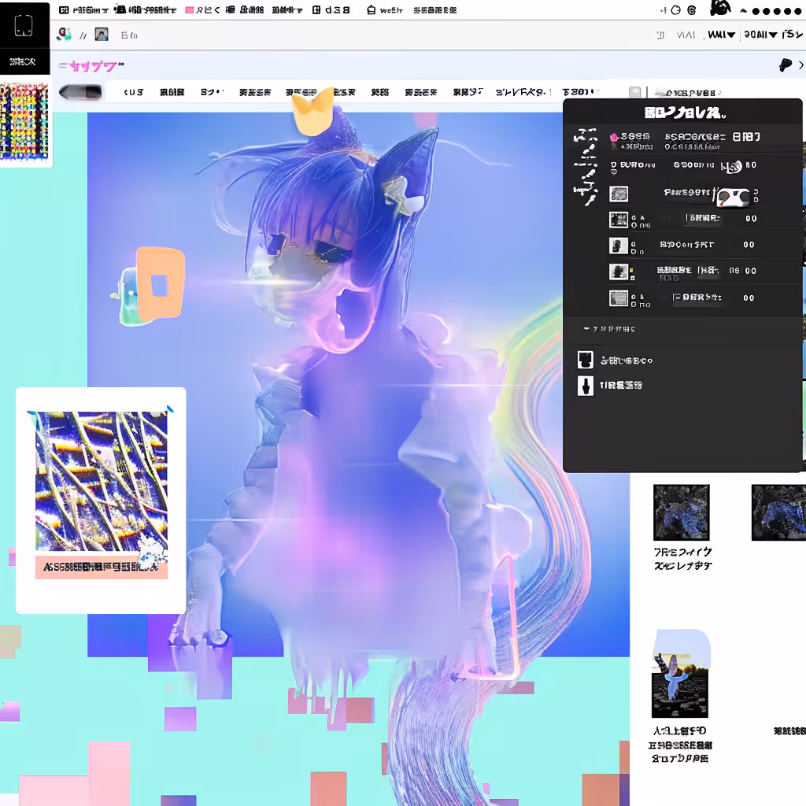
Task: Click the white headset-shaped image in the dark panel
Action: [x=734, y=198]
